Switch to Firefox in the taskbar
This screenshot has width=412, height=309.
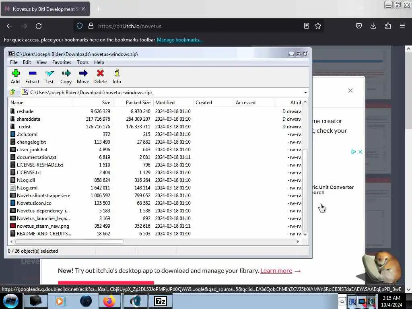pyautogui.click(x=109, y=301)
